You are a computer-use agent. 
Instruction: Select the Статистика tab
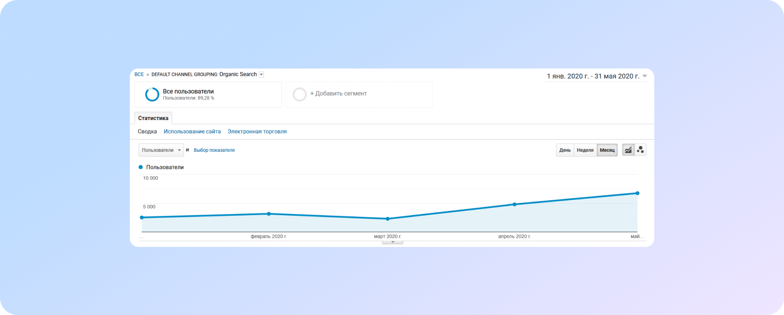[x=153, y=118]
